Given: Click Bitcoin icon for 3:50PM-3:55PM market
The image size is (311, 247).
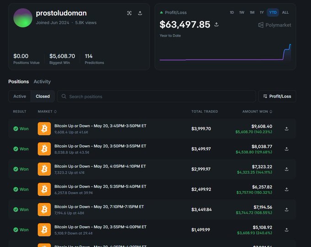Looking at the screenshot, I should click(44, 149).
